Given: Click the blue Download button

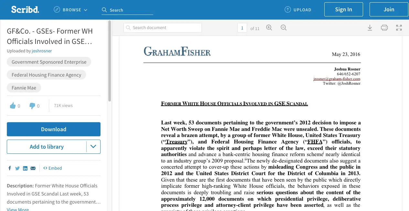Looking at the screenshot, I should tap(54, 129).
